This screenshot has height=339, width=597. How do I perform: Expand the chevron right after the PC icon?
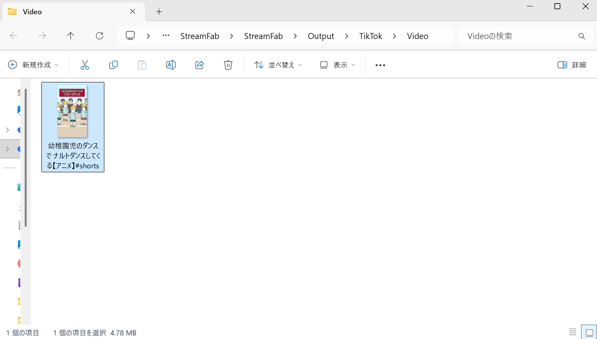(x=148, y=36)
